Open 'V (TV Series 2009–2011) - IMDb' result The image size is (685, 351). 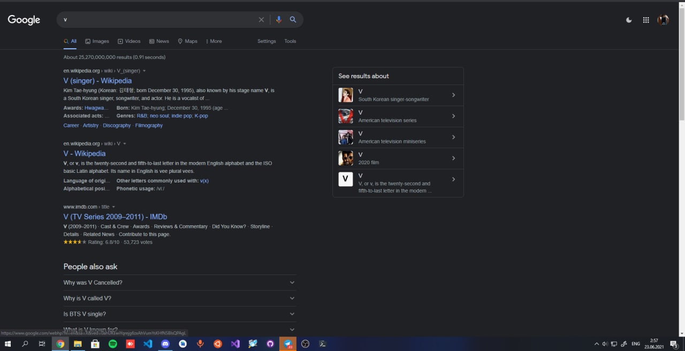tap(115, 217)
